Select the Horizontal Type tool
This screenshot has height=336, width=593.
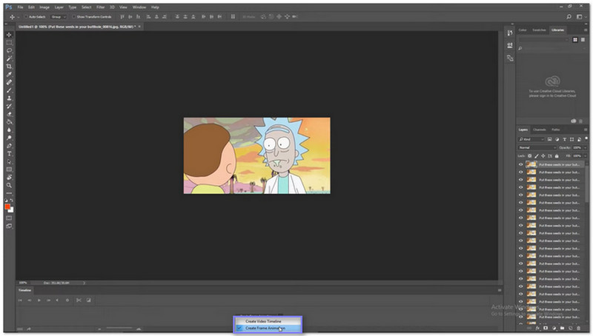[9, 154]
